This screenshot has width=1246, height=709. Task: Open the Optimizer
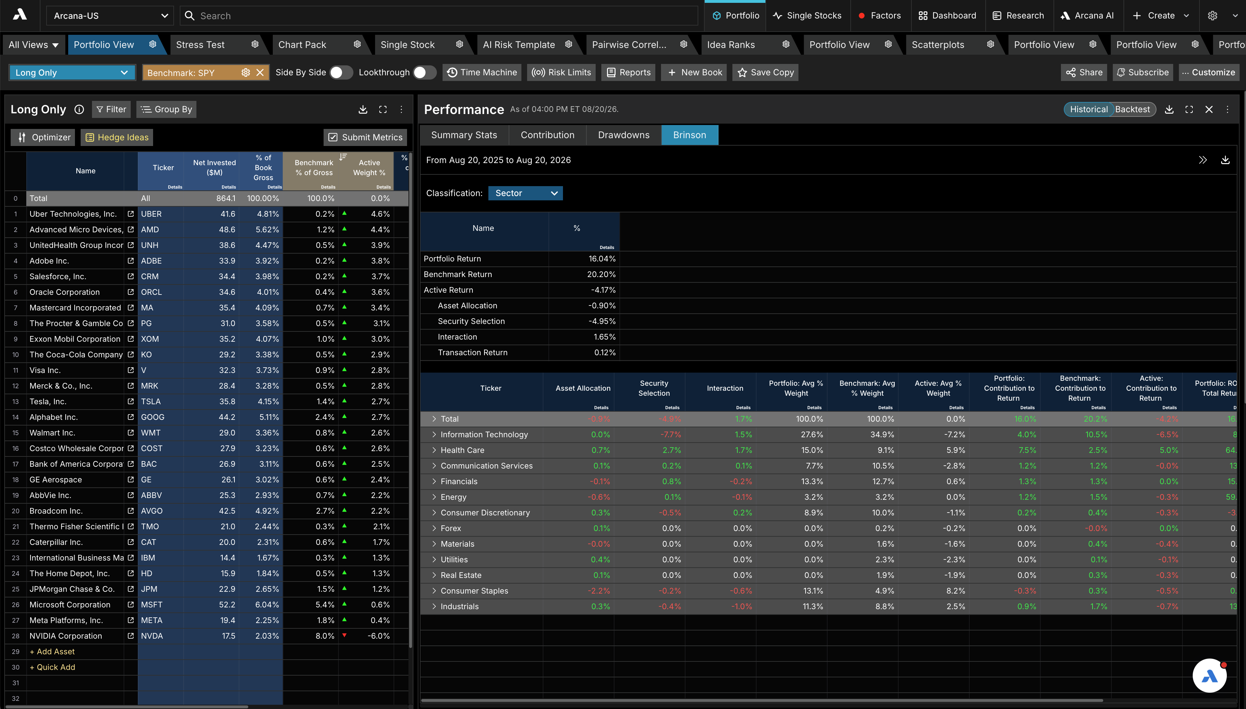coord(44,137)
